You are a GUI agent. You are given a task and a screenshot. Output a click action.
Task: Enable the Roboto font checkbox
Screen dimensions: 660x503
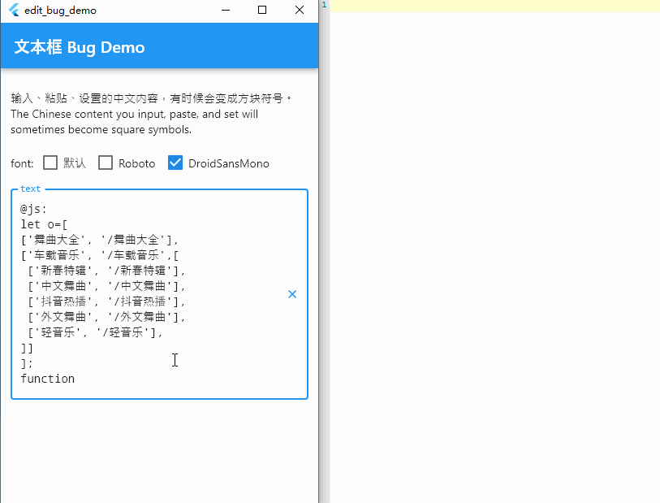106,163
